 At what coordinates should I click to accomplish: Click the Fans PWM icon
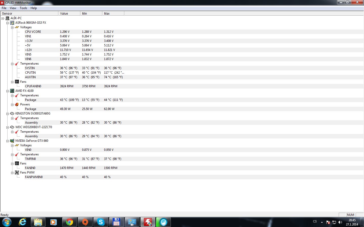tap(17, 173)
